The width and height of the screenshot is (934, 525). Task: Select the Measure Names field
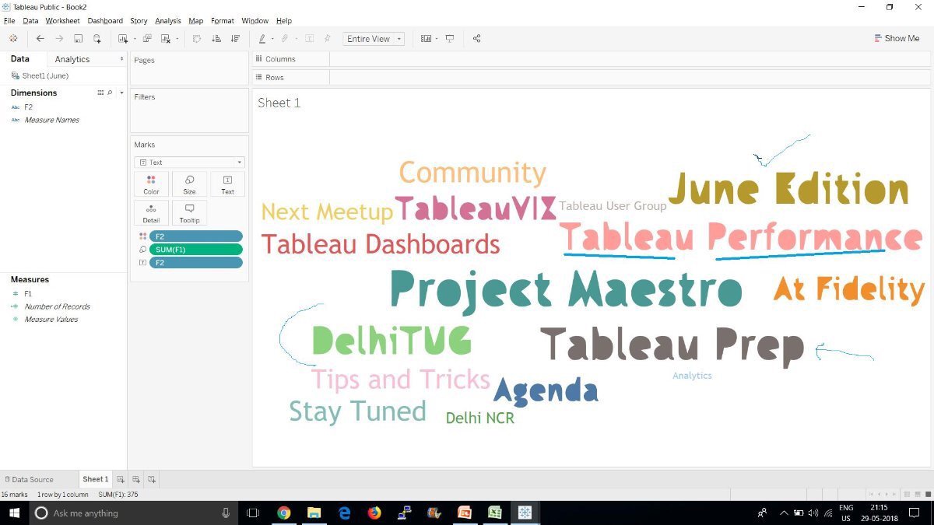coord(51,120)
